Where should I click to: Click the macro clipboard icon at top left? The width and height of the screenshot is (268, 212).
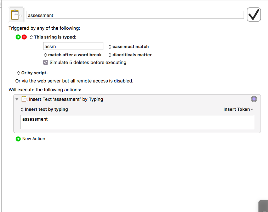16,15
